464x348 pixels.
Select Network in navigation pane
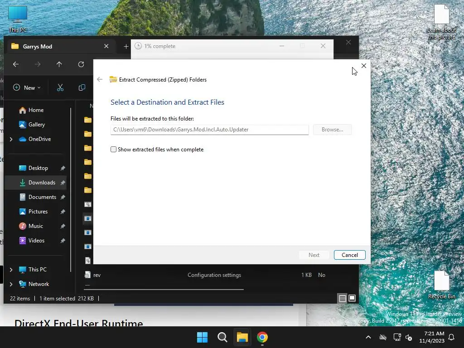point(39,284)
